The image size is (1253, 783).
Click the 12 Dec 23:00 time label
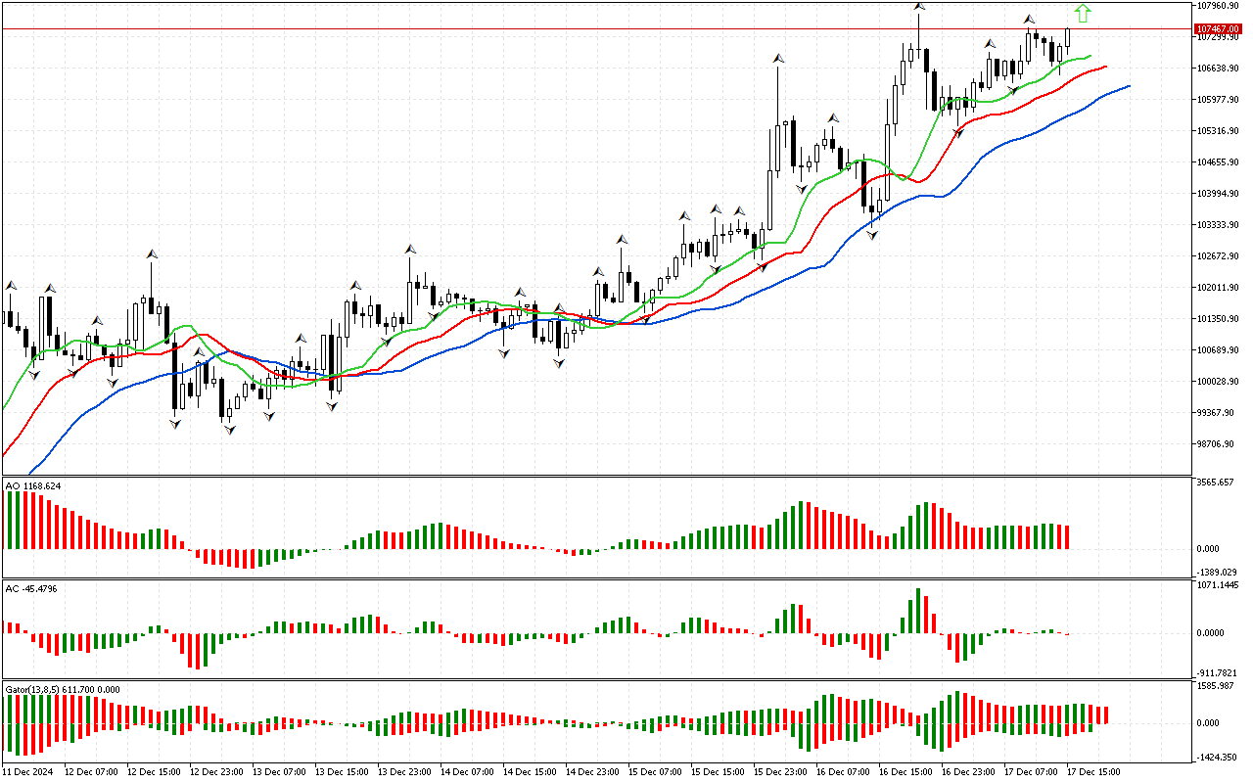[215, 772]
